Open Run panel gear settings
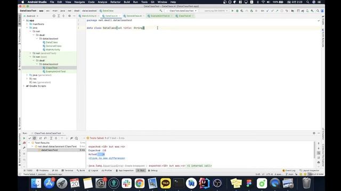The image size is (341, 191). coord(314,133)
